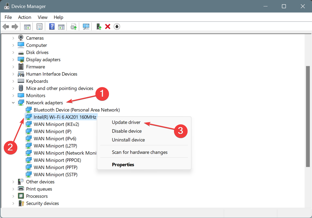Click the Device Manager title bar icon
This screenshot has height=218, width=312.
(7, 6)
